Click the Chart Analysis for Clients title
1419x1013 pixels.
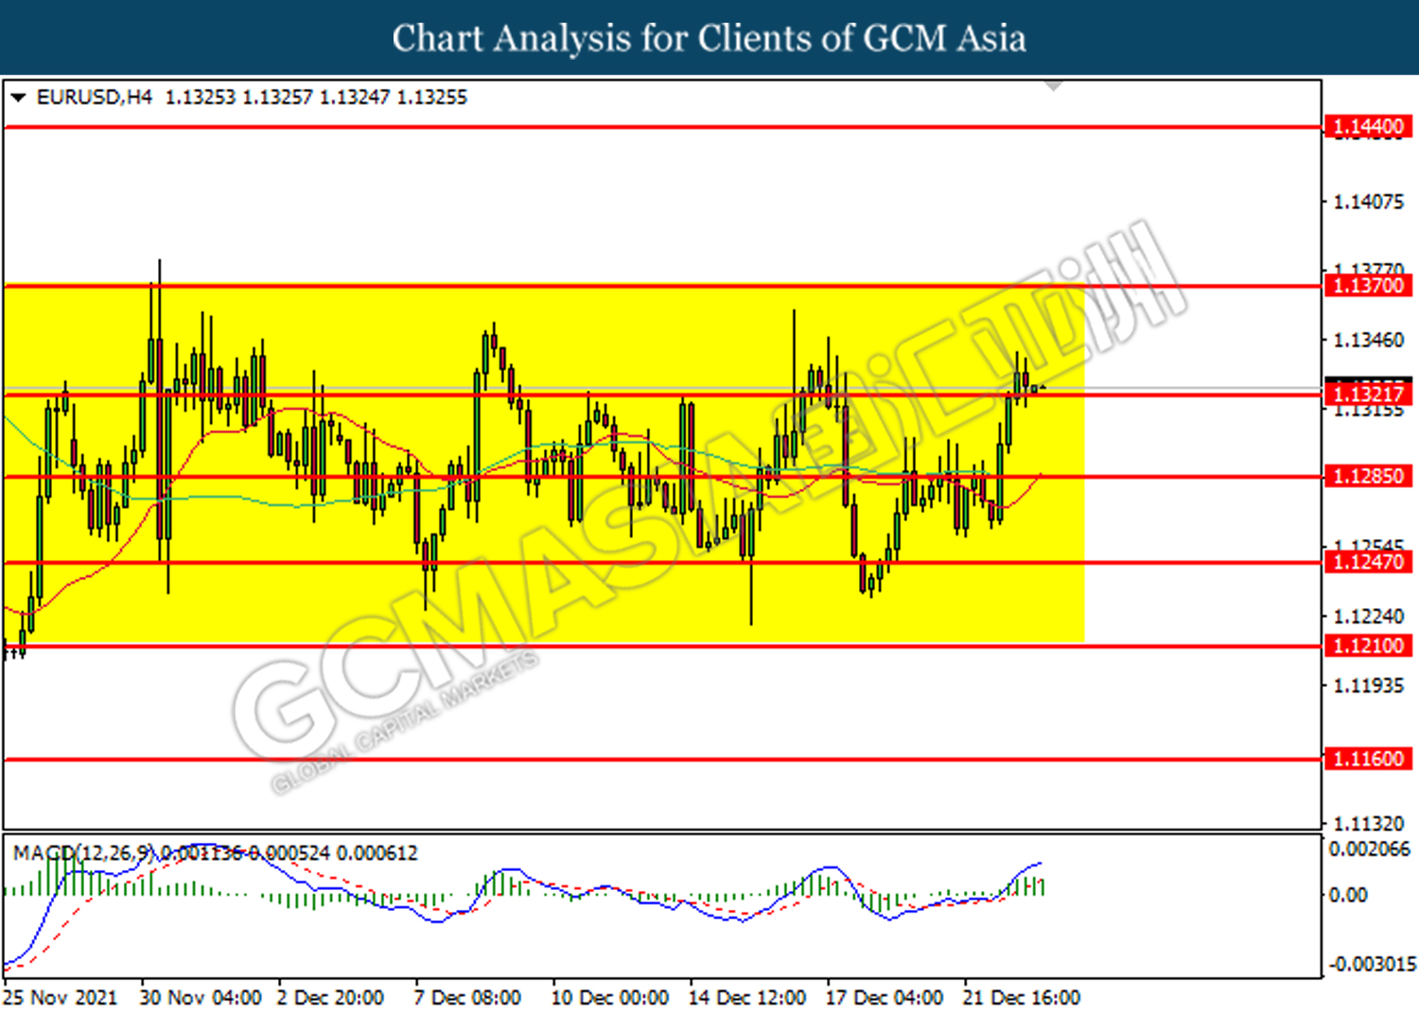pyautogui.click(x=709, y=38)
